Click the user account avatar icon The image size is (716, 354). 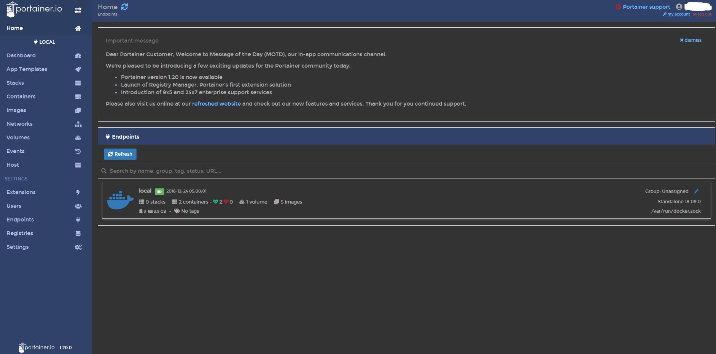pos(679,7)
